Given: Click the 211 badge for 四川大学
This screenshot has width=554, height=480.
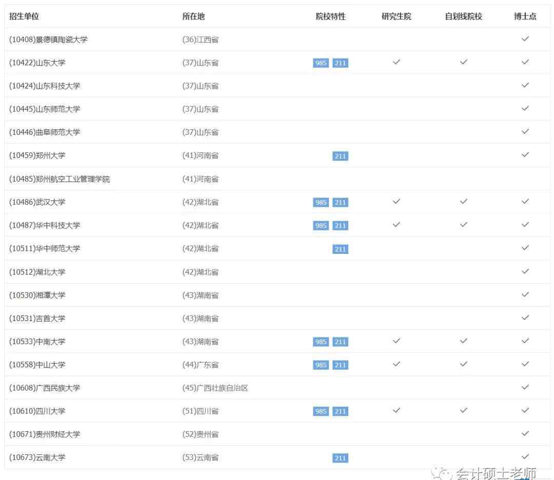Looking at the screenshot, I should [x=340, y=411].
